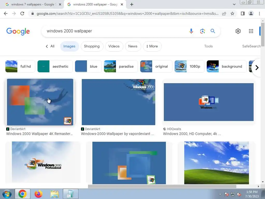The image size is (265, 199).
Task: Open the green hill Bliss wallpaper image
Action: [x=217, y=163]
